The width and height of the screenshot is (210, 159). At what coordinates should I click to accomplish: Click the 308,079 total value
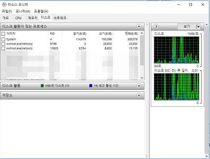(133, 39)
